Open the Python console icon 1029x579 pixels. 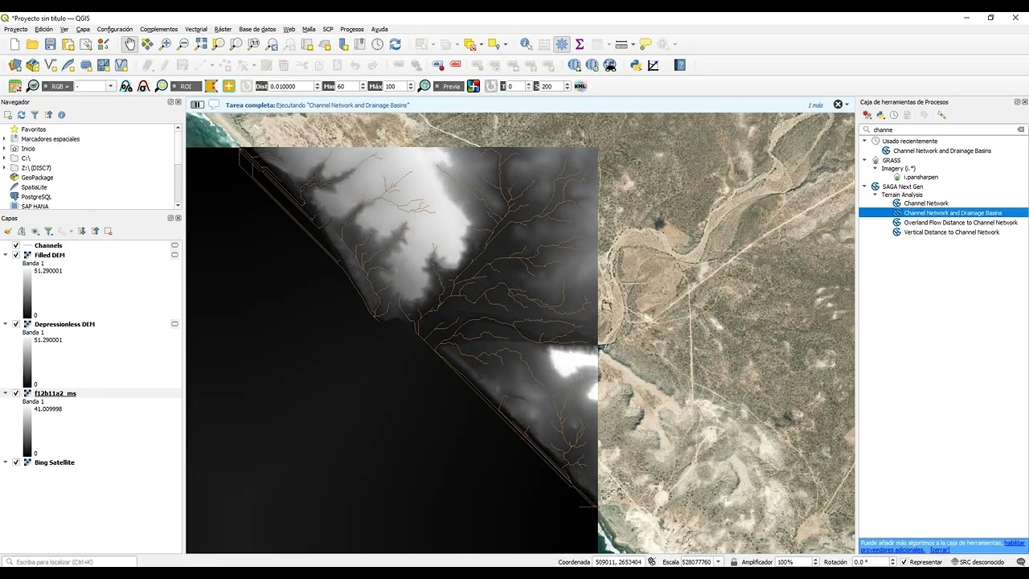pos(635,65)
